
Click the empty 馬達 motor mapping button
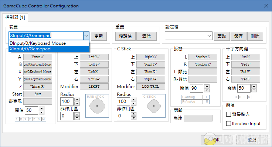click(198, 118)
